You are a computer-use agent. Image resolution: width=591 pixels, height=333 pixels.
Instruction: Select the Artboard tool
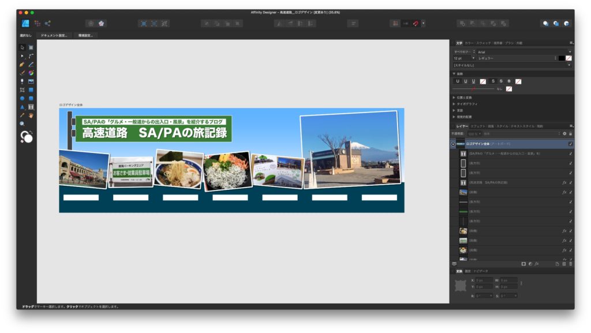31,47
